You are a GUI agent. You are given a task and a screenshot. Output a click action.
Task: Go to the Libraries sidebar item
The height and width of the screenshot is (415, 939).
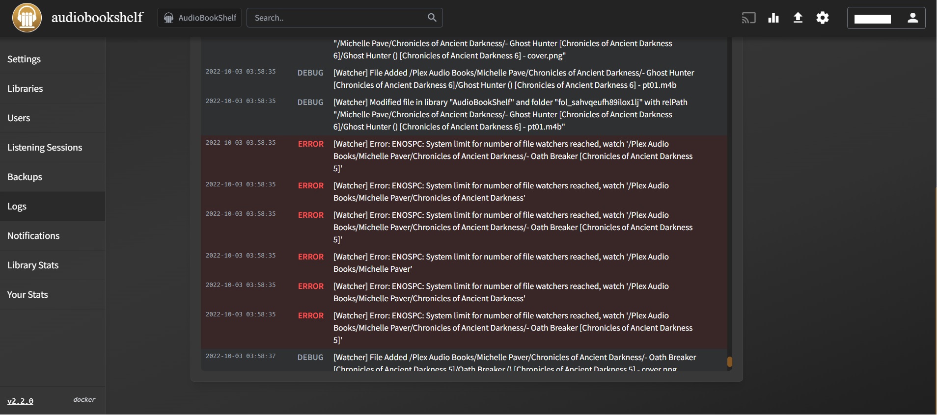pyautogui.click(x=53, y=88)
